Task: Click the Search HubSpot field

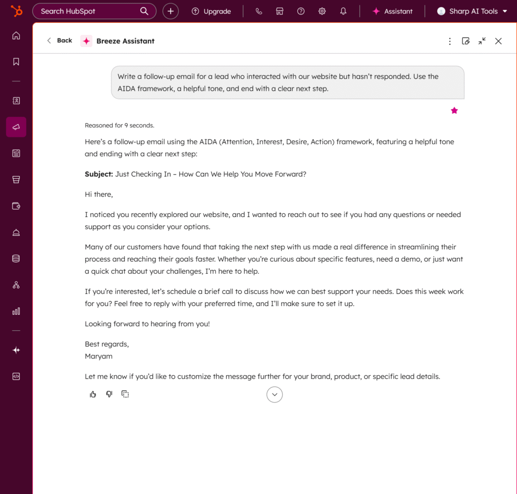Action: point(88,11)
